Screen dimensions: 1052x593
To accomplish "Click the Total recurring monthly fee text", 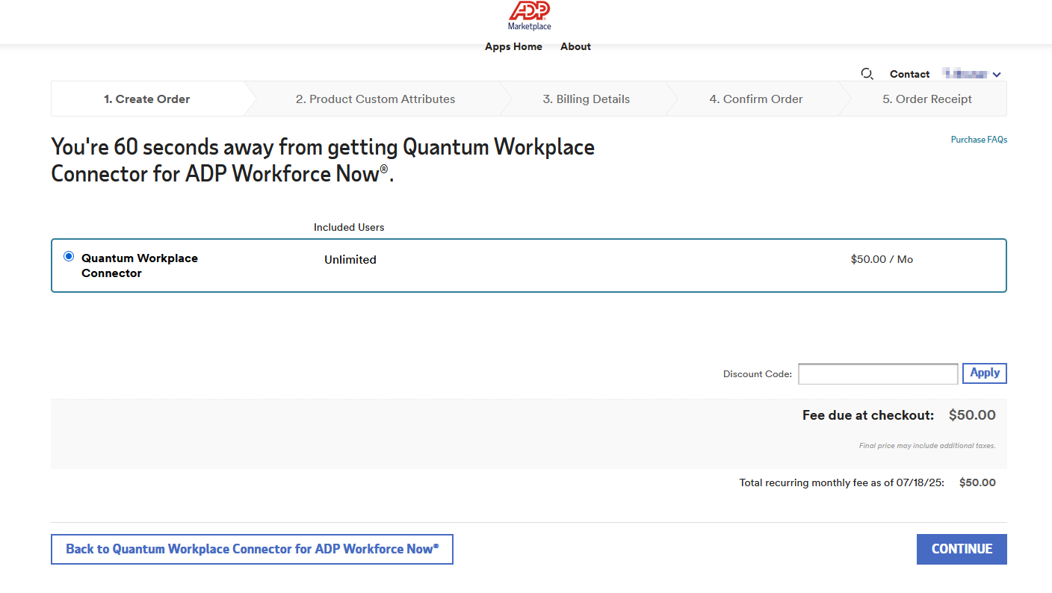I will pos(842,482).
